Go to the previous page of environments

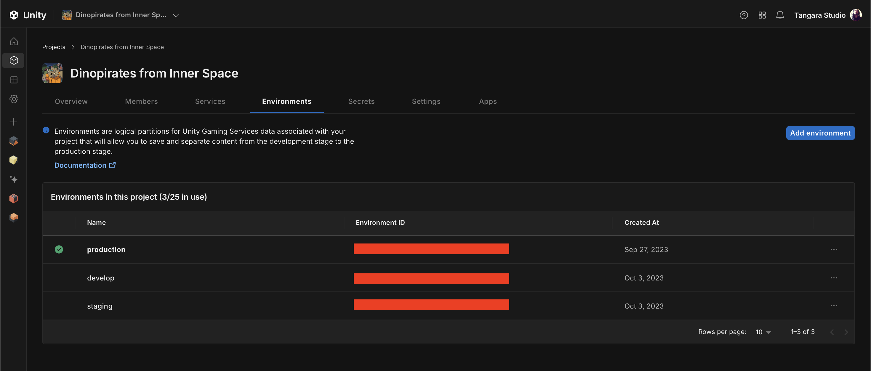tap(832, 332)
